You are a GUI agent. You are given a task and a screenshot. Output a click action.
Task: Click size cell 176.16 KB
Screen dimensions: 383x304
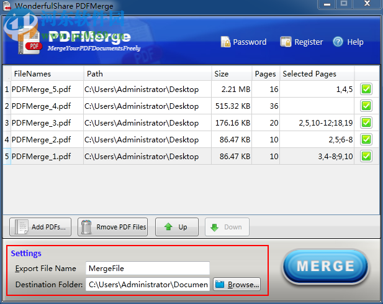(x=232, y=122)
